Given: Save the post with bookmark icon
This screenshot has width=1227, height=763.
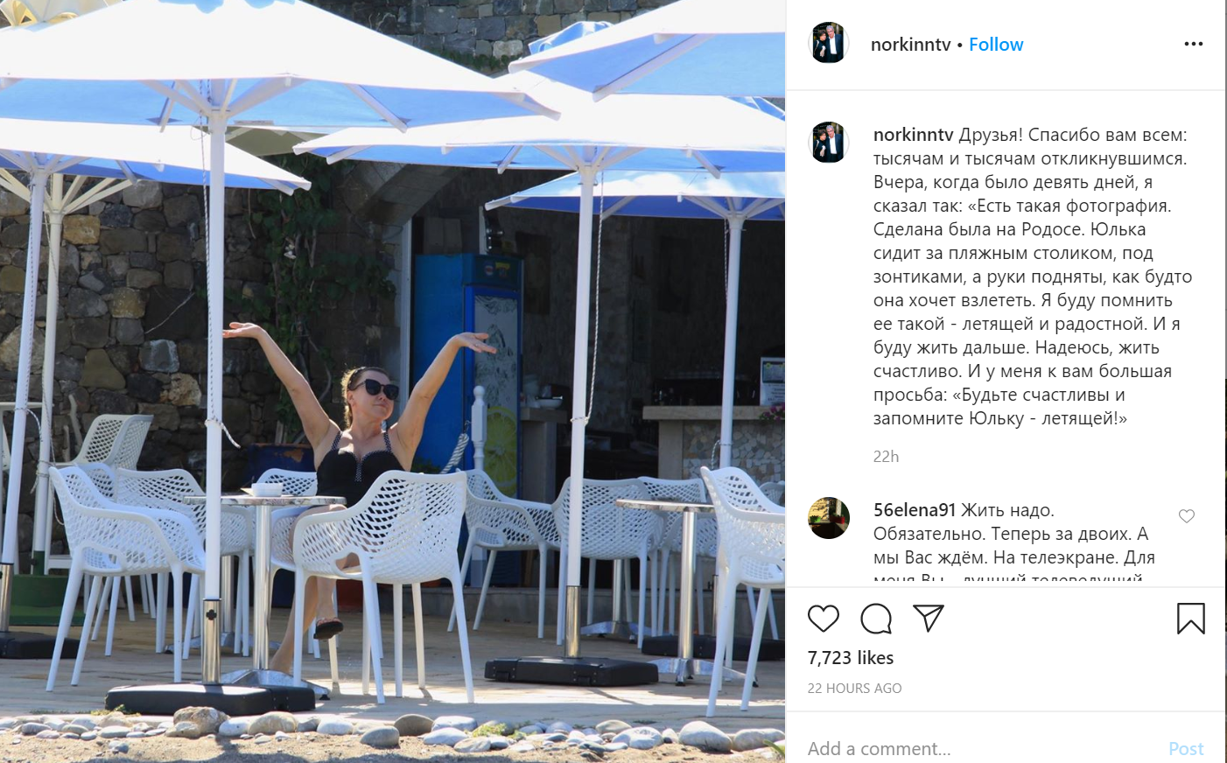Looking at the screenshot, I should 1191,619.
